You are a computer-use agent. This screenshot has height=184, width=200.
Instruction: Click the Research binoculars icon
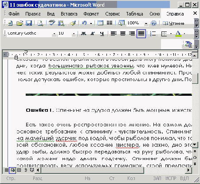click(61, 23)
